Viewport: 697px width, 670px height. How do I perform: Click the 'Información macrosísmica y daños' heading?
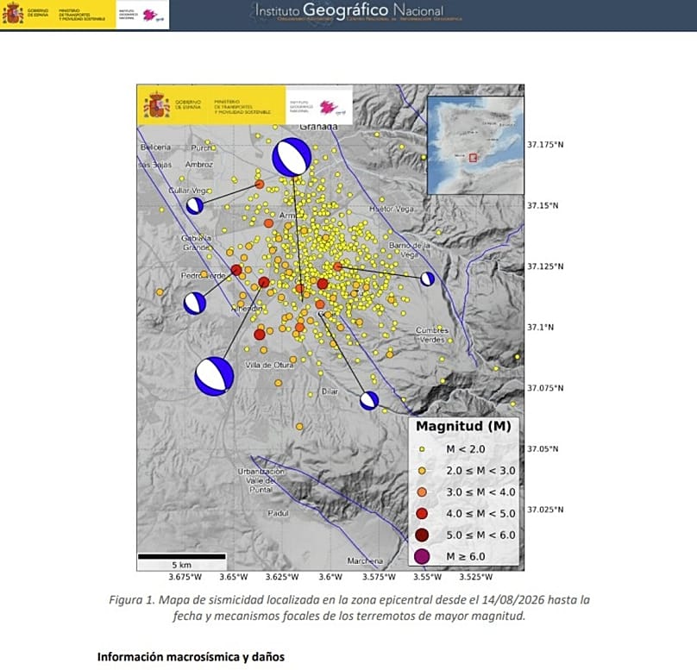(191, 657)
